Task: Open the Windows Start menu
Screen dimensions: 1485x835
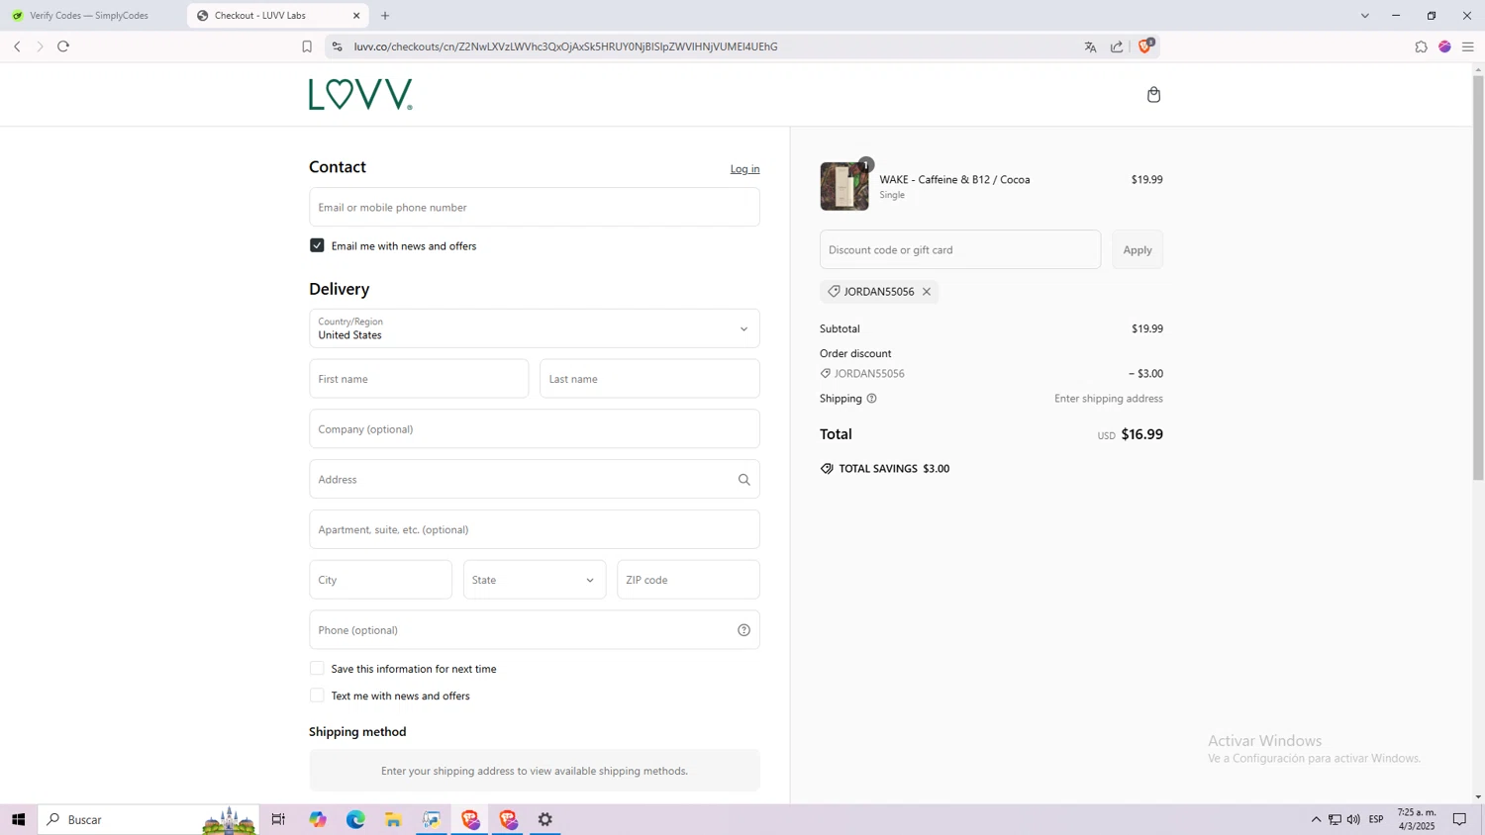Action: [18, 819]
